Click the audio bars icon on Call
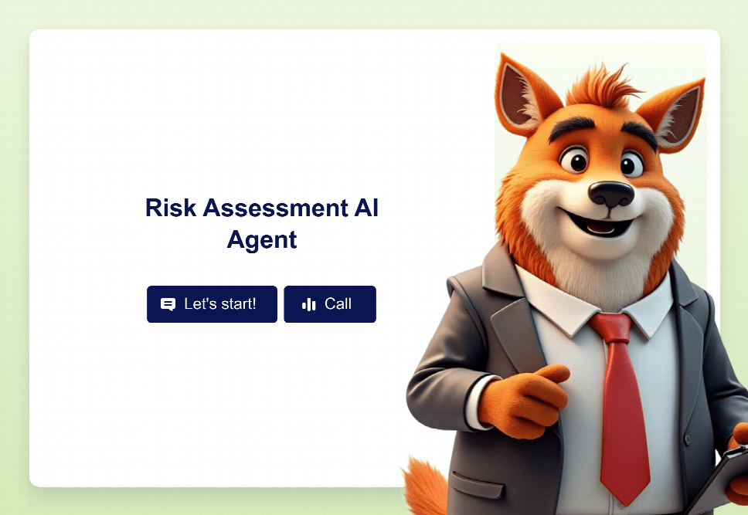 coord(308,304)
